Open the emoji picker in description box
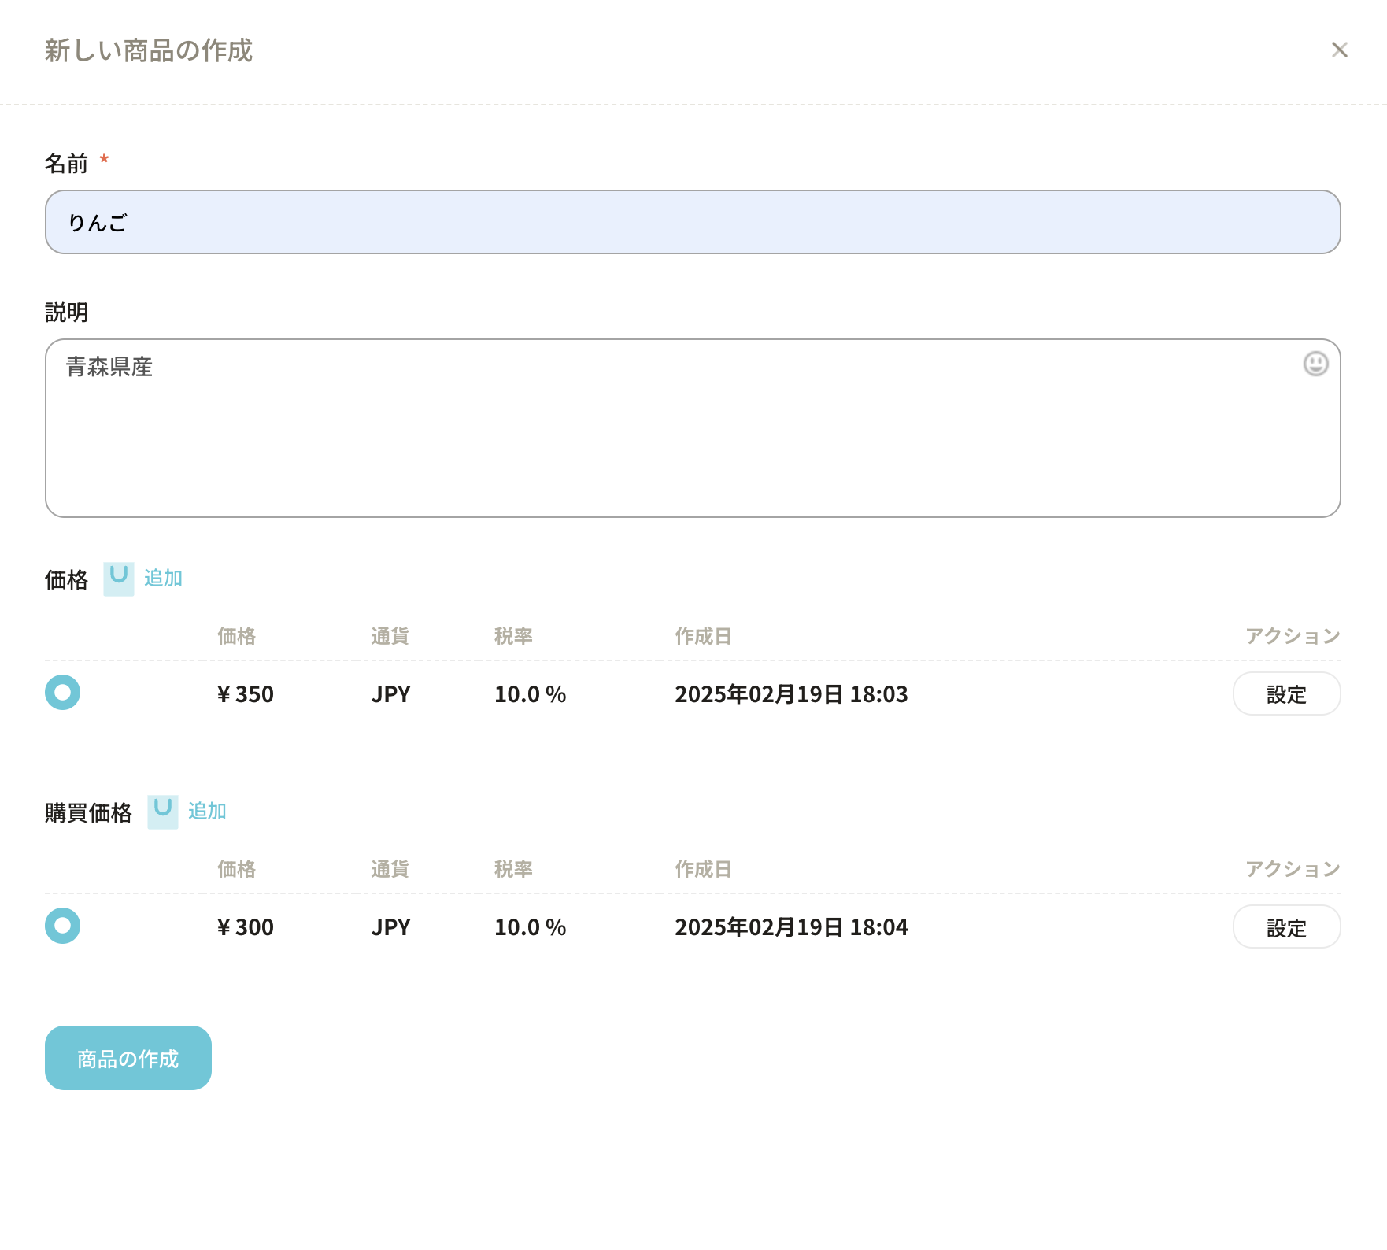The image size is (1387, 1250). click(x=1315, y=364)
